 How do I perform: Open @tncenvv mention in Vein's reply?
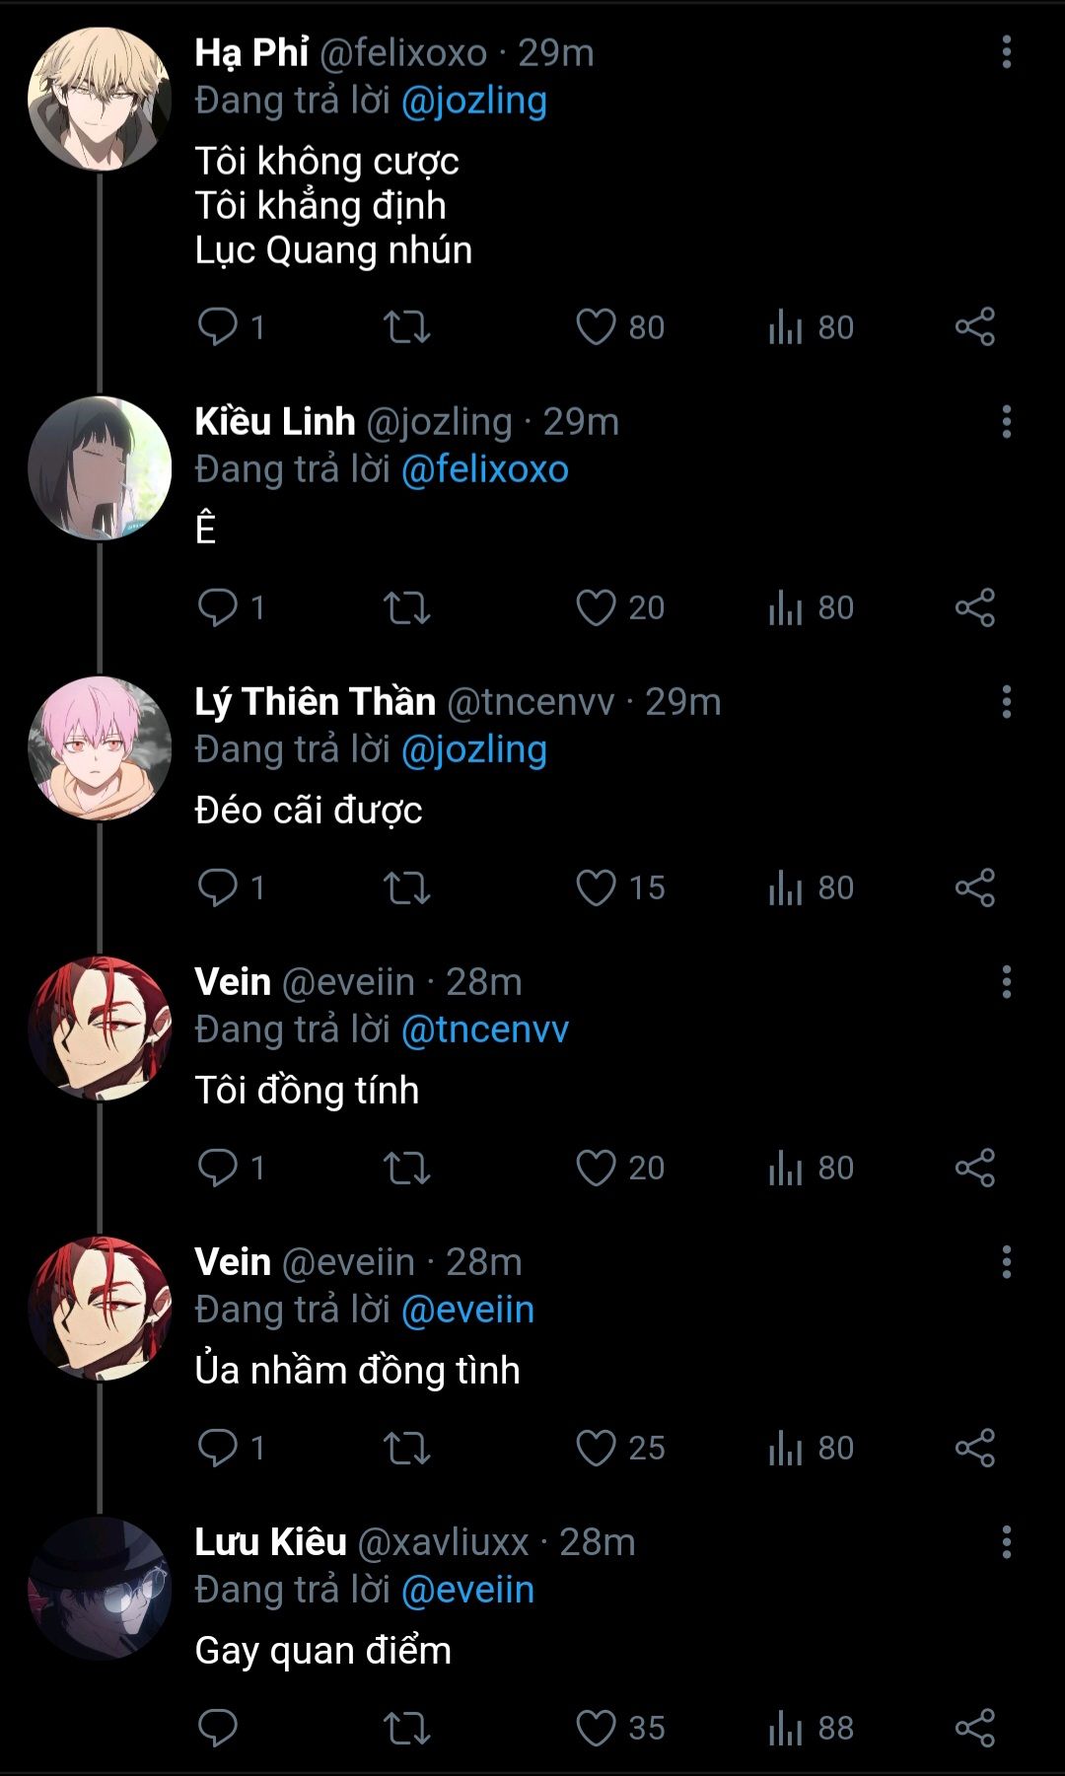click(484, 1030)
